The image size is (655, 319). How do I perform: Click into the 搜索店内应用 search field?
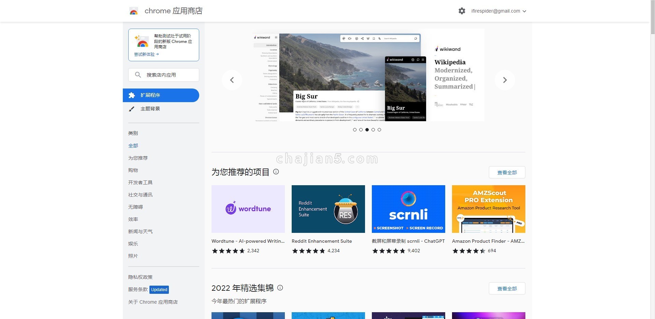point(167,75)
